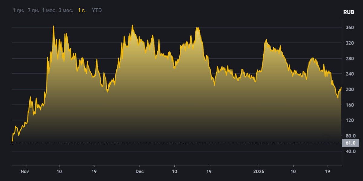Click the 61.0 current price marker
This screenshot has width=363, height=181.
click(x=350, y=143)
